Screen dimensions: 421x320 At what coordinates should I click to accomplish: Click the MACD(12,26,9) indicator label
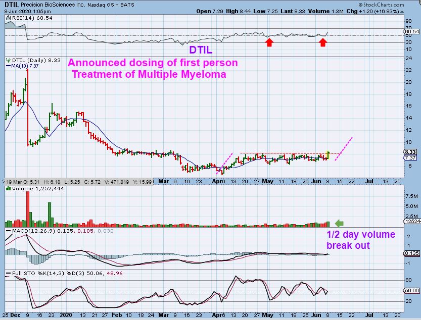click(x=34, y=231)
